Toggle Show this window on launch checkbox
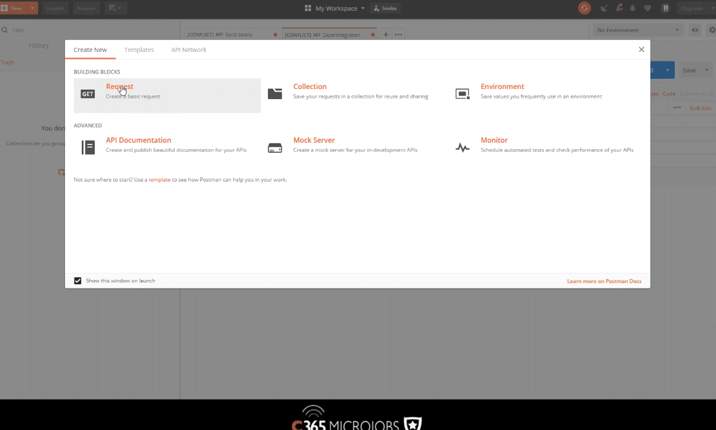The width and height of the screenshot is (716, 430). (x=78, y=281)
